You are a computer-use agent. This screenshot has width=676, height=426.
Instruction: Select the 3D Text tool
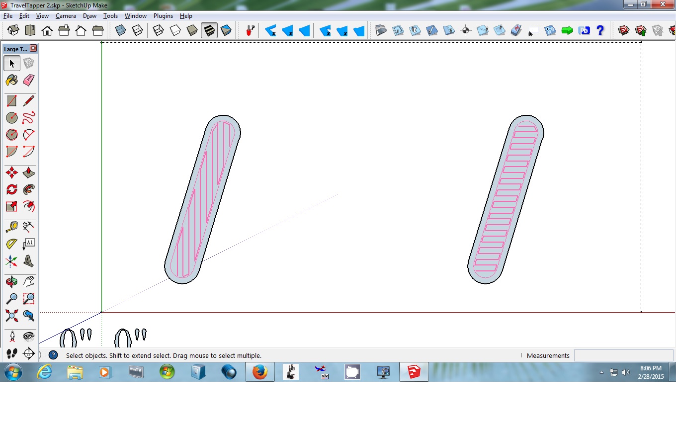click(x=29, y=261)
